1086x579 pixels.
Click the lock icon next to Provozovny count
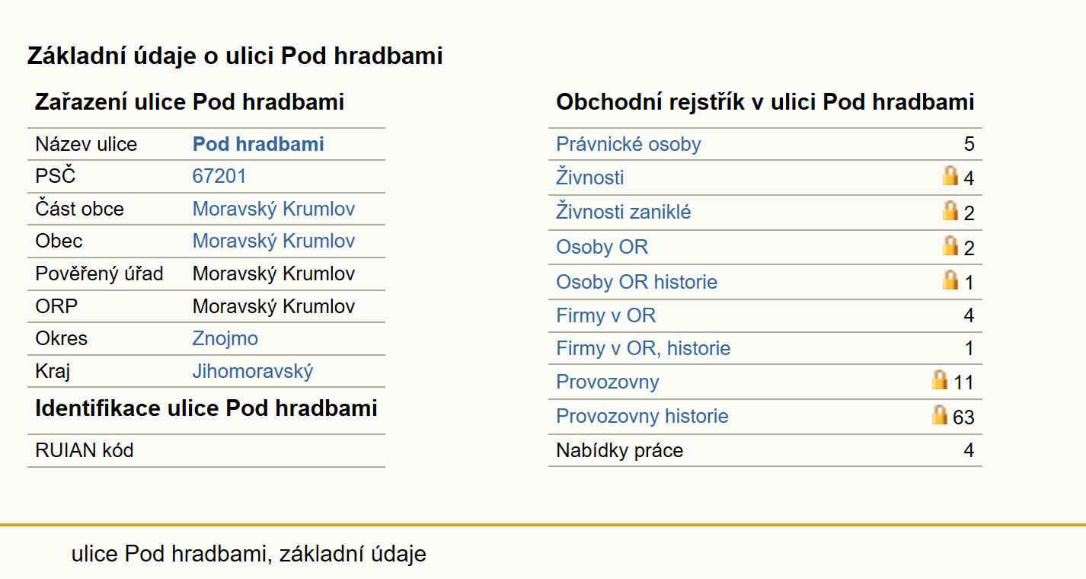point(941,379)
